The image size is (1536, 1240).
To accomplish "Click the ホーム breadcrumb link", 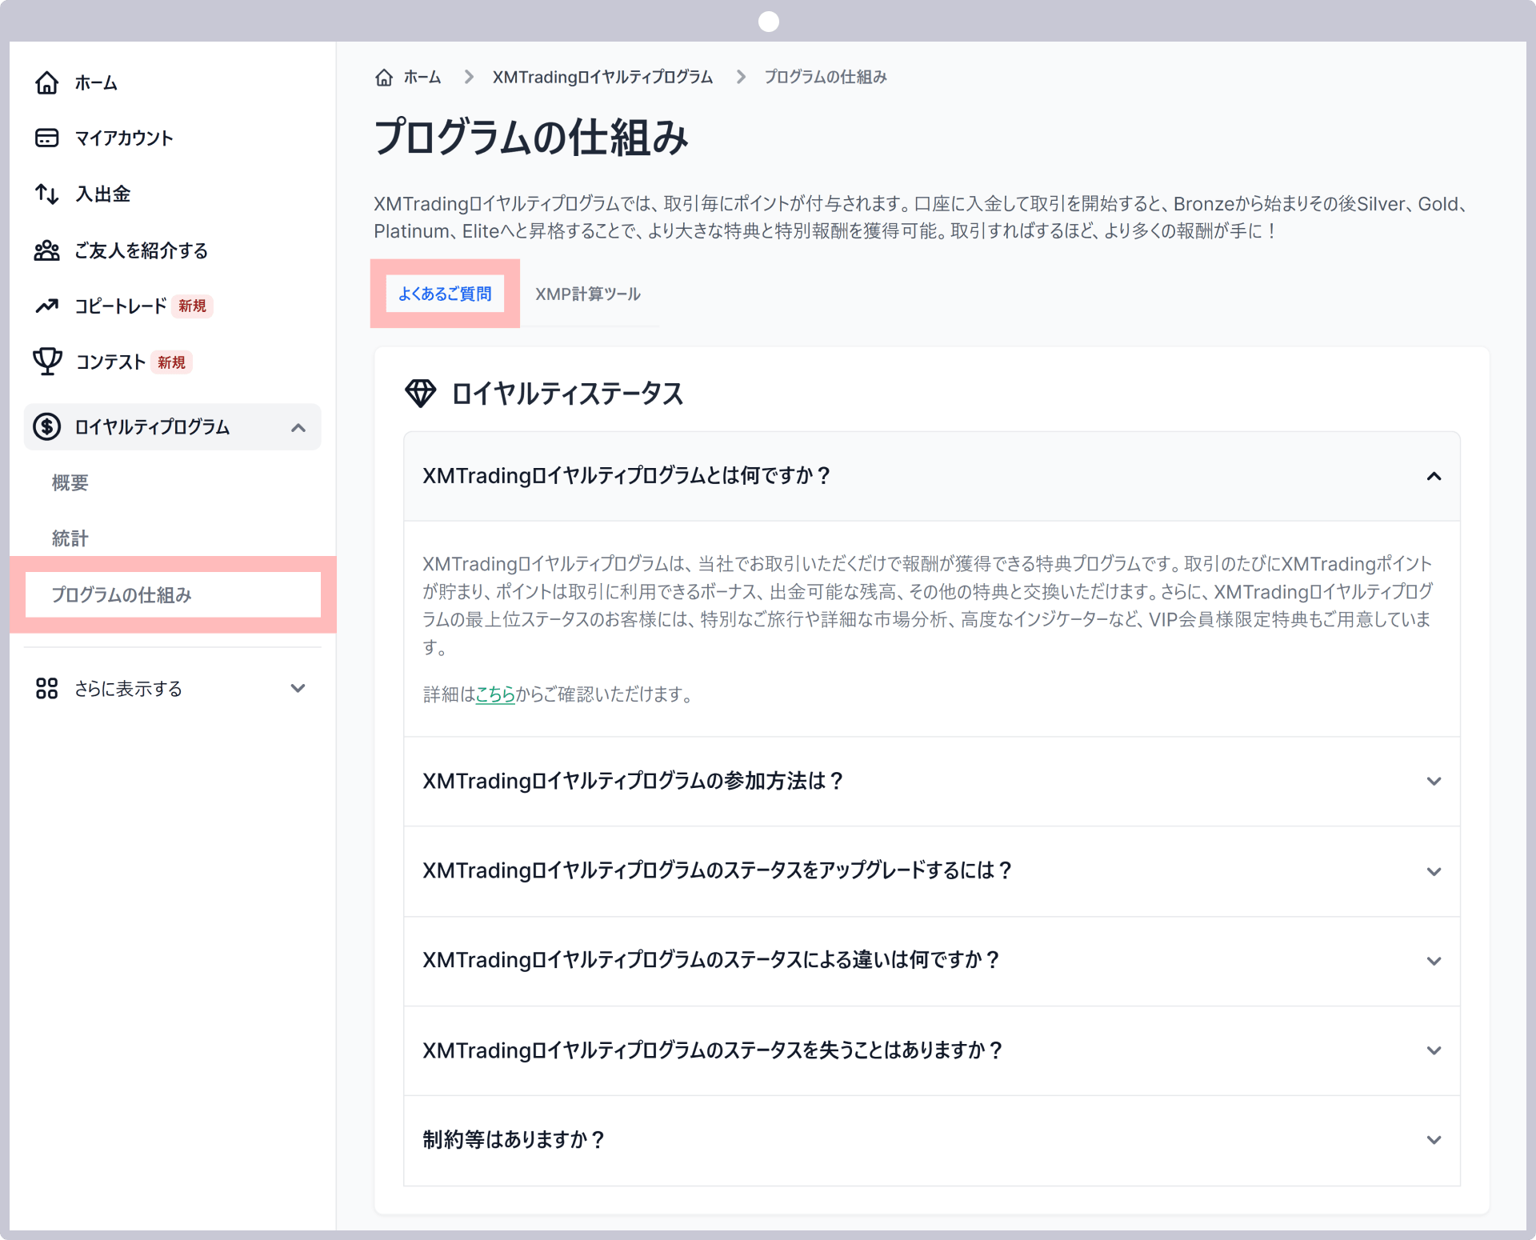I will coord(422,77).
